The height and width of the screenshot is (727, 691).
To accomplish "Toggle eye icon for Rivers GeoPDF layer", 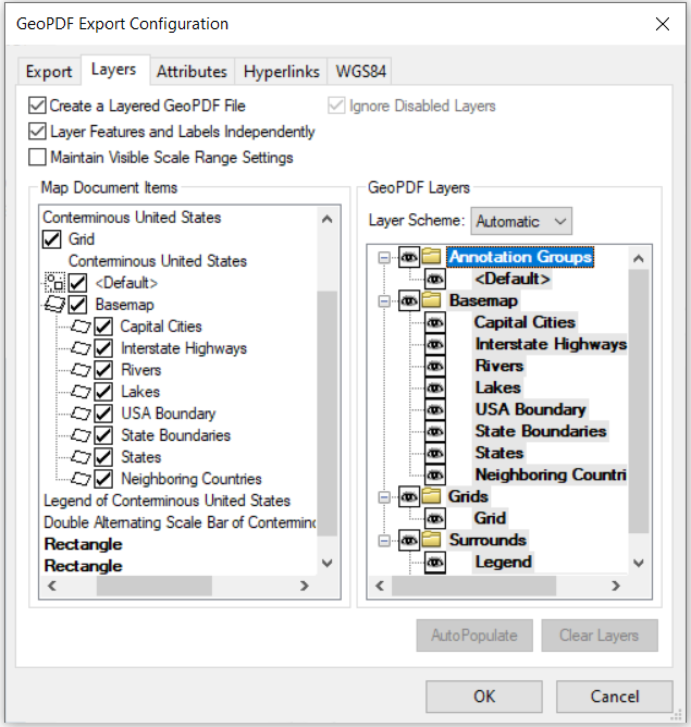I will tap(435, 366).
